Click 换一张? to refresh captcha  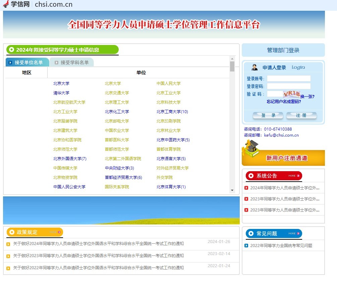[x=307, y=97]
